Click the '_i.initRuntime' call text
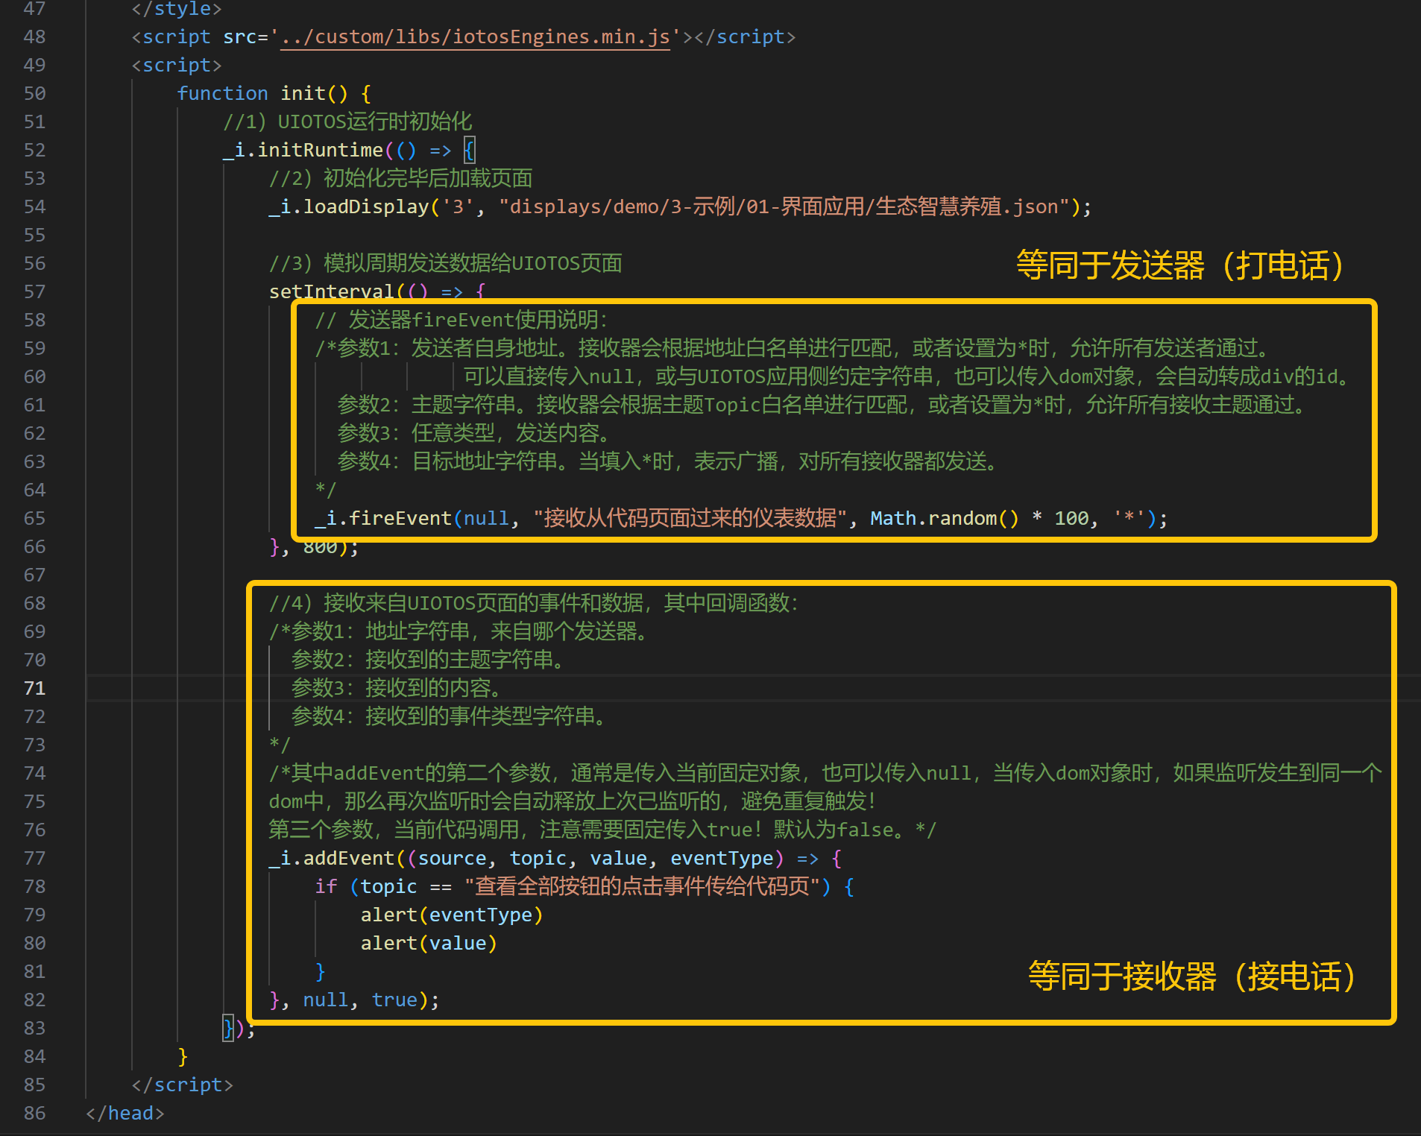The width and height of the screenshot is (1421, 1136). (x=303, y=150)
